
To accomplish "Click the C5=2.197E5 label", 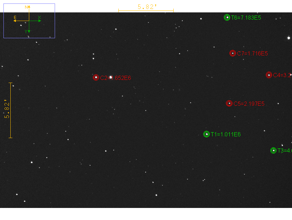I will (249, 104).
